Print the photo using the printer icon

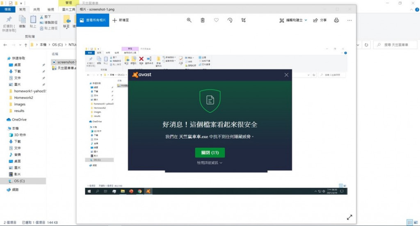pos(336,20)
